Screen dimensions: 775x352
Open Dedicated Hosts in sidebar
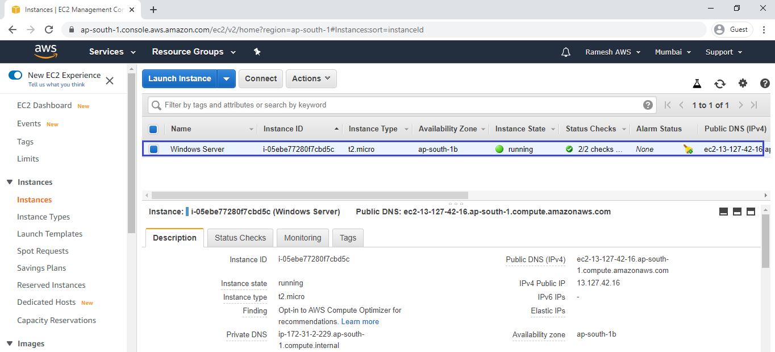(46, 303)
